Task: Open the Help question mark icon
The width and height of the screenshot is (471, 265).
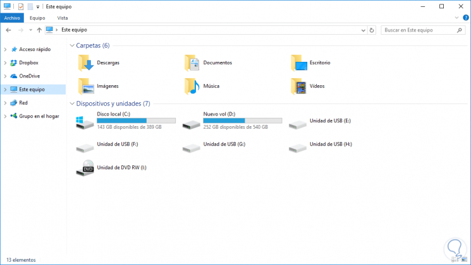Action: tap(465, 18)
